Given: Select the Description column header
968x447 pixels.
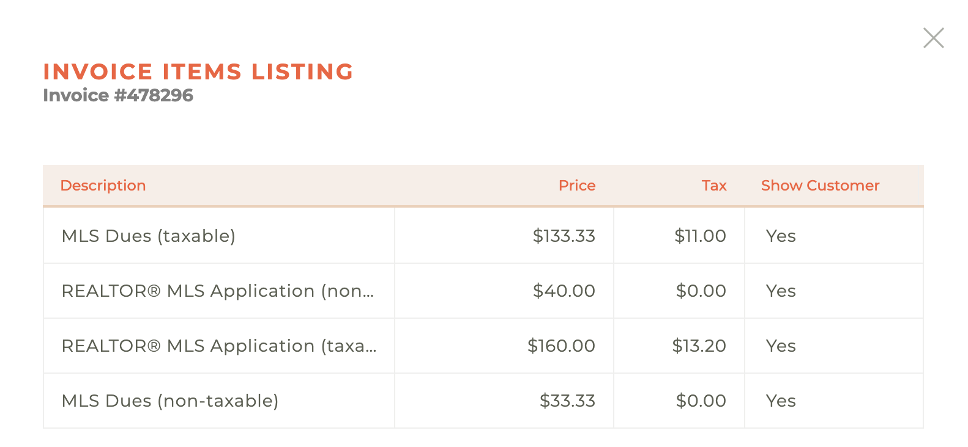Looking at the screenshot, I should pos(103,186).
